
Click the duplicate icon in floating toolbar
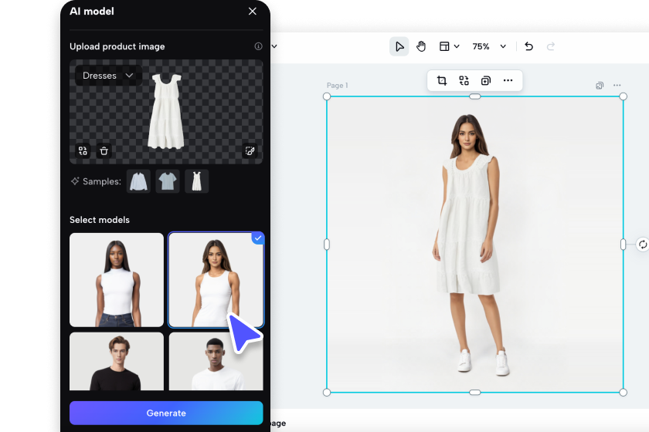coord(486,80)
